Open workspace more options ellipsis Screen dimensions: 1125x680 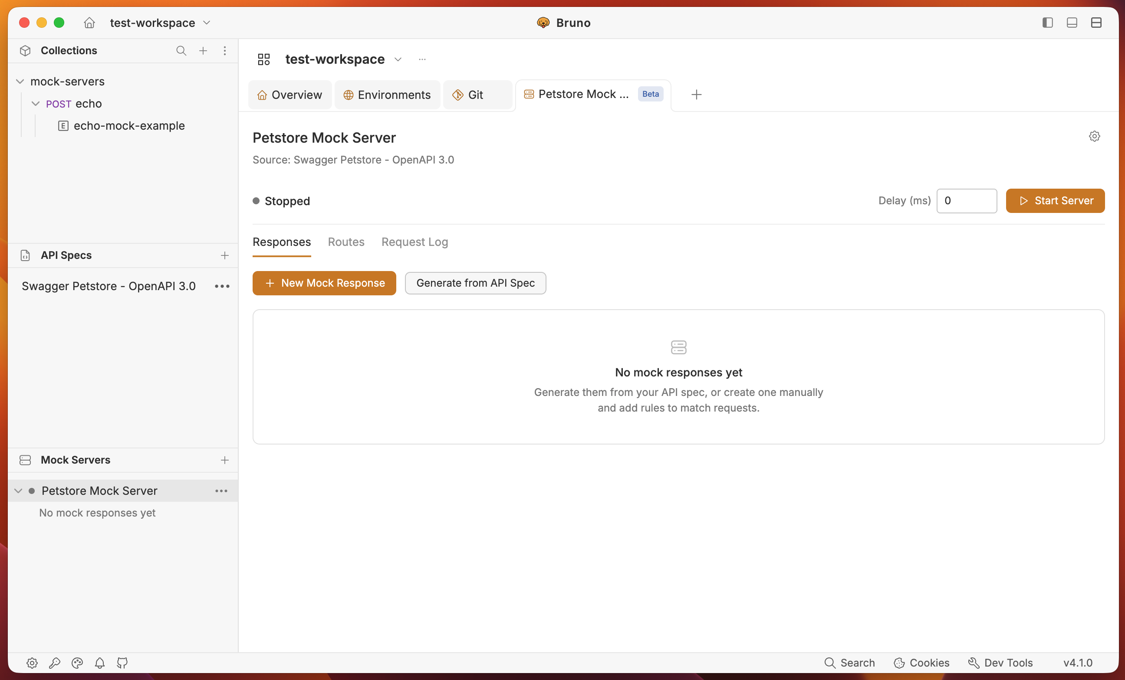coord(422,59)
